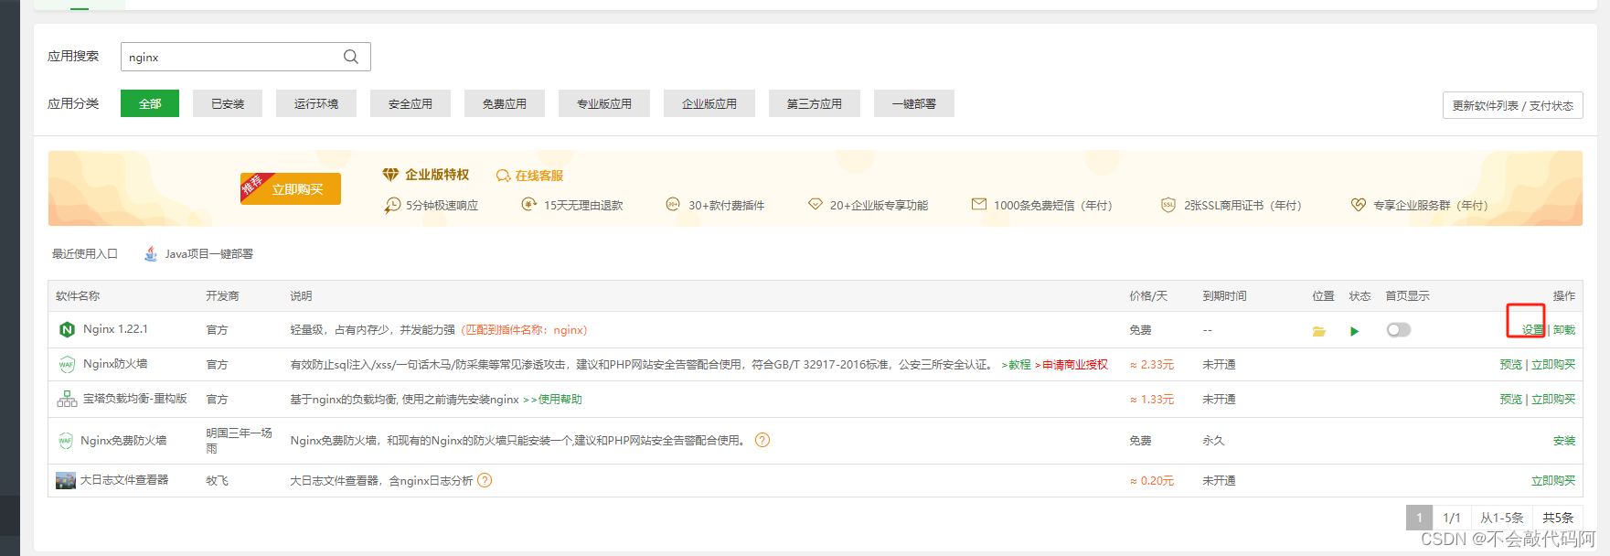Click the 在线客服 chat icon

504,176
